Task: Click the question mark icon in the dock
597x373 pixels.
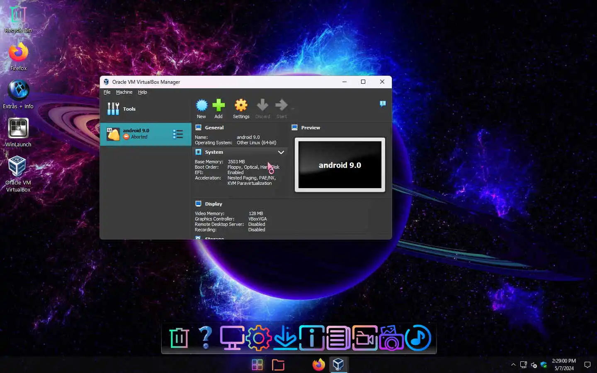Action: [x=205, y=337]
